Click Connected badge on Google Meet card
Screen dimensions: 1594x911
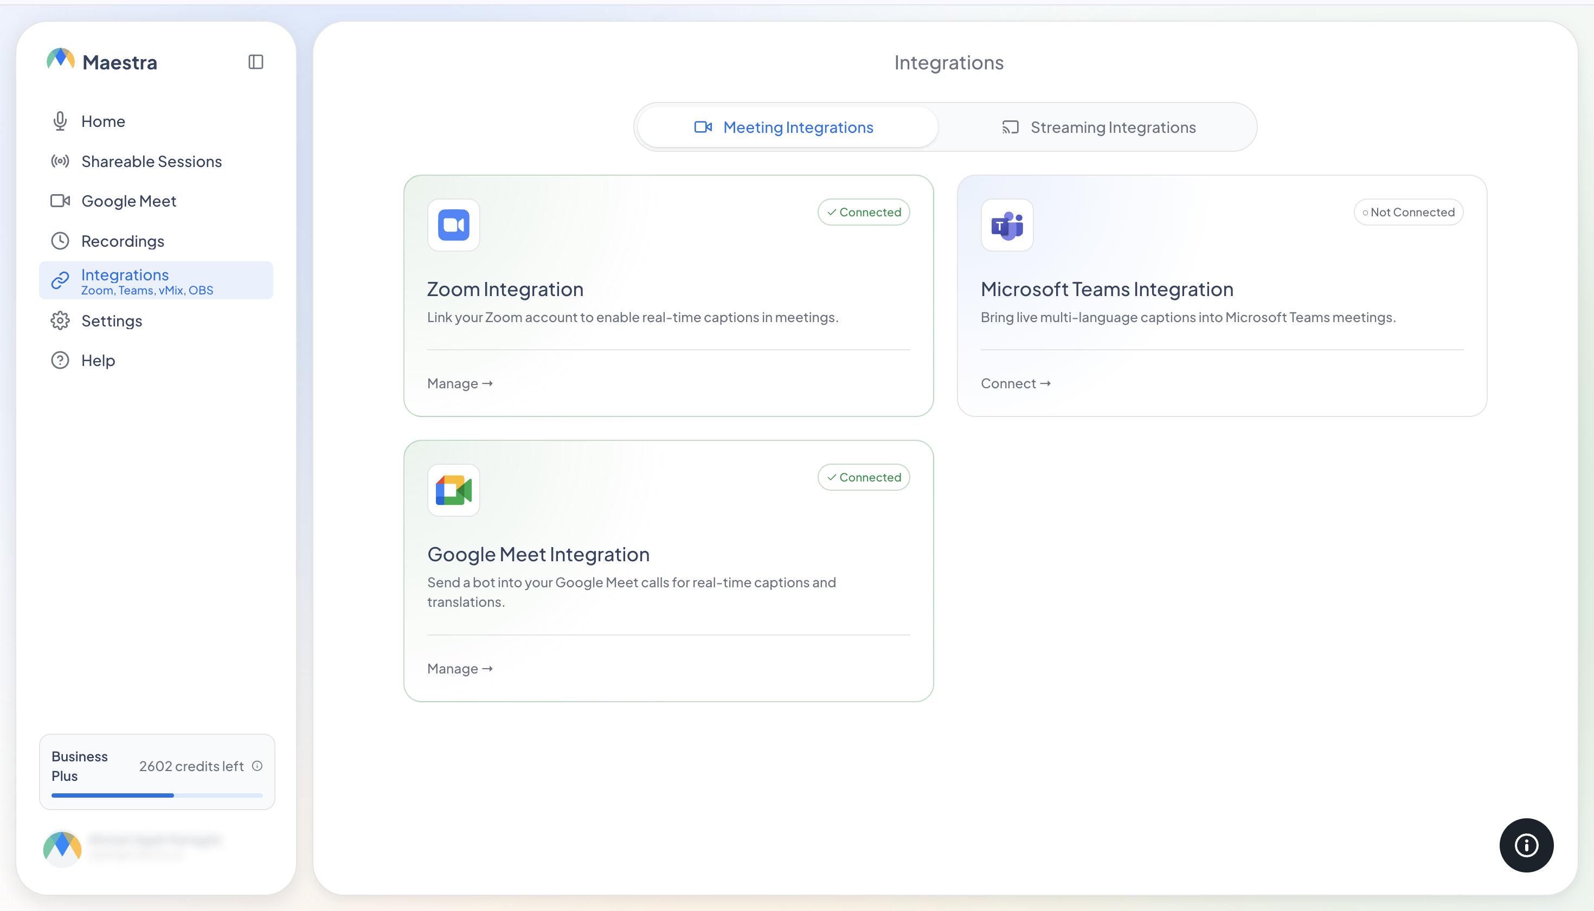[x=864, y=477]
